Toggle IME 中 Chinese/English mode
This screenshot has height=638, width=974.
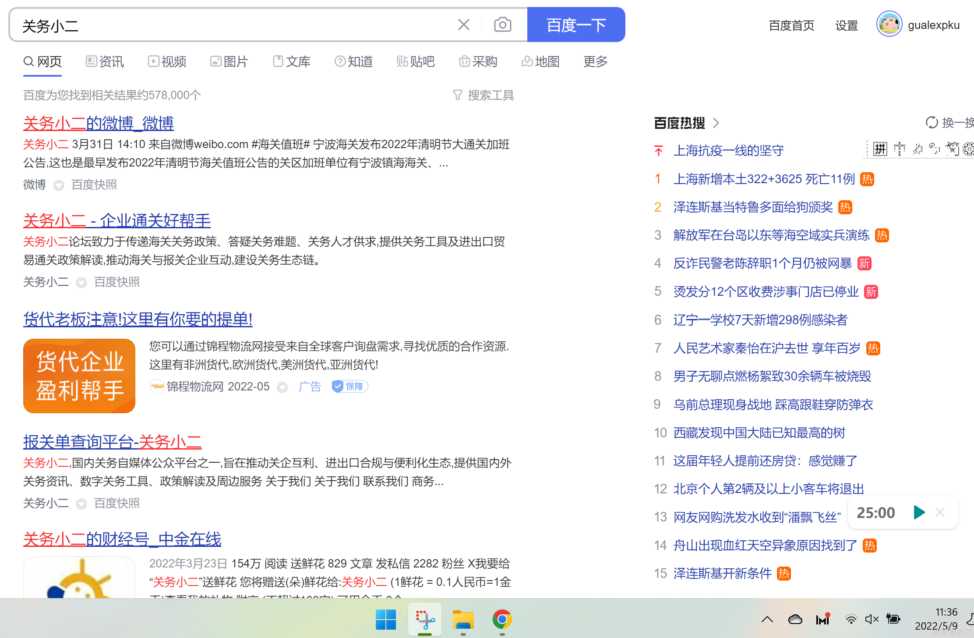tap(900, 149)
